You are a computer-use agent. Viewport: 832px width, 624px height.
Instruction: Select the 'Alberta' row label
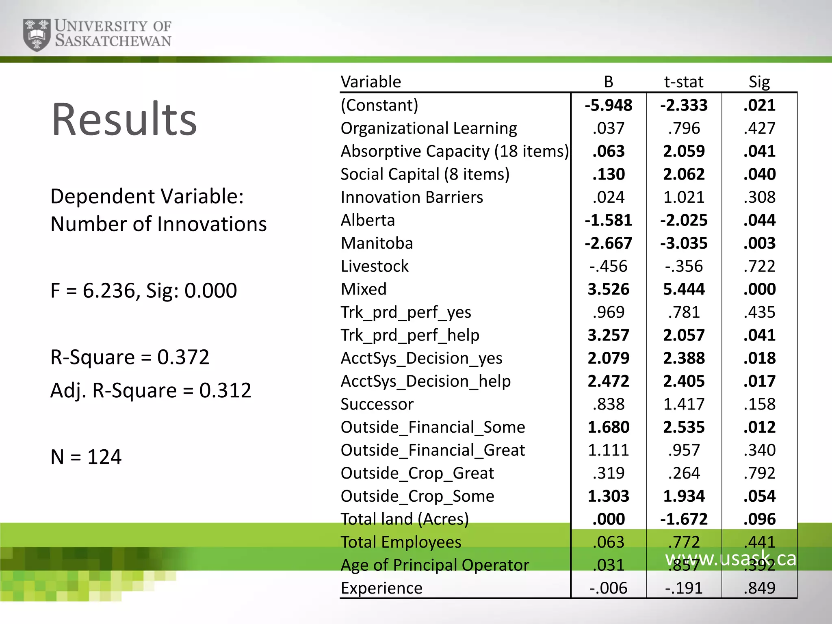pos(368,220)
